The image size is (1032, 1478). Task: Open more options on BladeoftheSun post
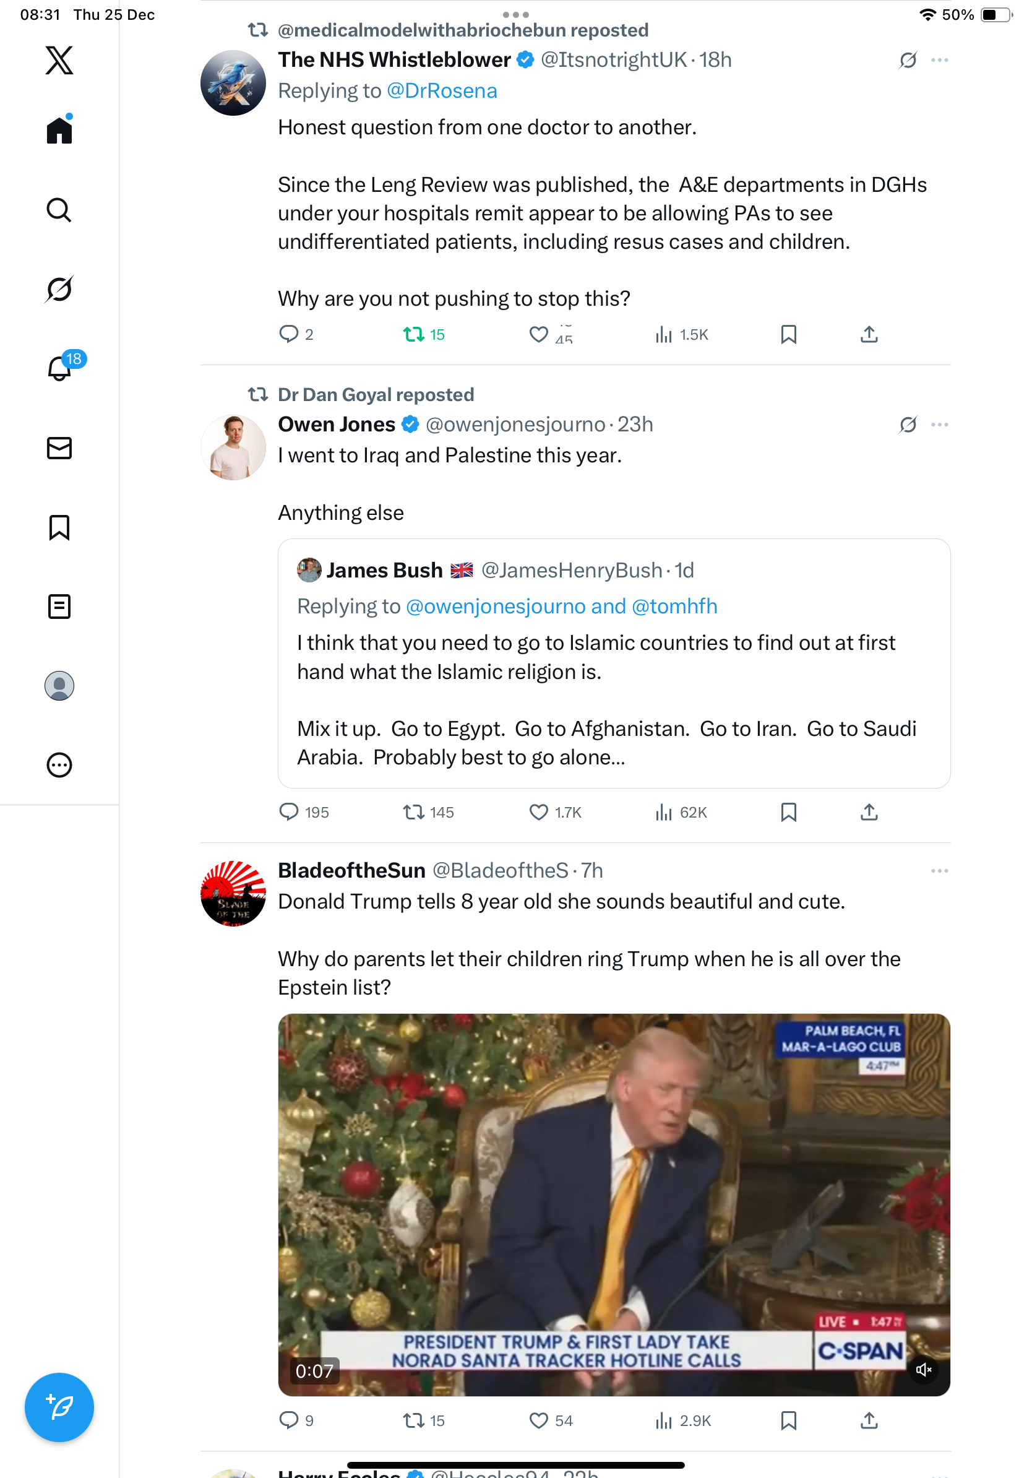pos(939,871)
